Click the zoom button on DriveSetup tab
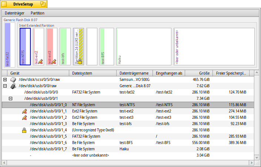This screenshot has width=261, height=167. (43, 4)
